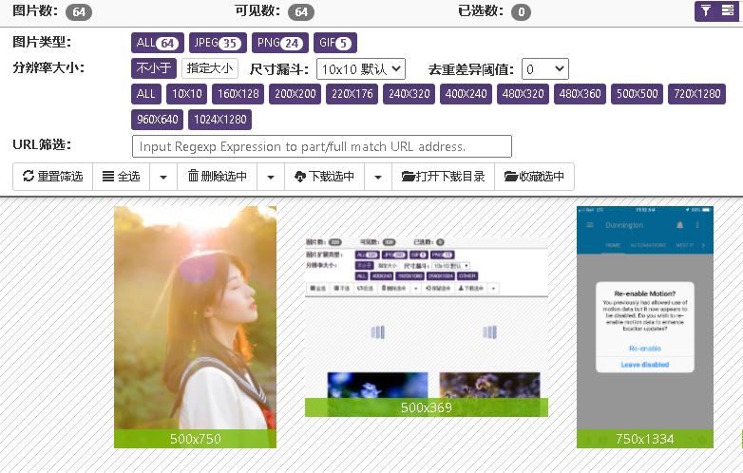This screenshot has height=473, width=743.
Task: Expand the dropdown arrow next to 删除选中
Action: coord(271,177)
